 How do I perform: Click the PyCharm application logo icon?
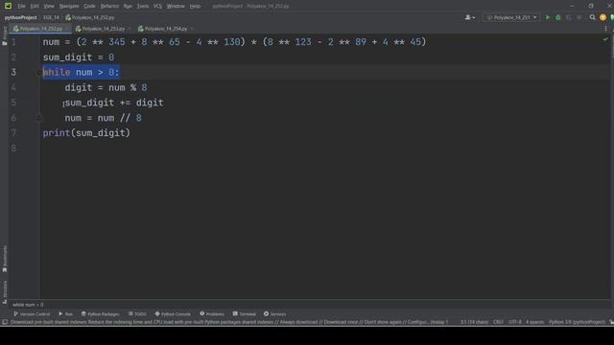point(8,6)
